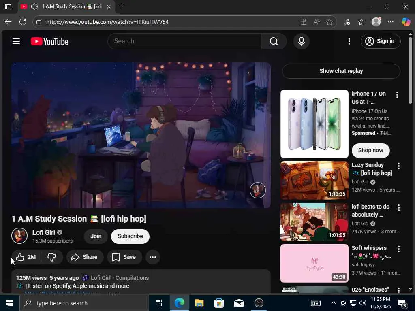The height and width of the screenshot is (311, 415).
Task: Open options for lofi beats to do video
Action: [x=399, y=208]
